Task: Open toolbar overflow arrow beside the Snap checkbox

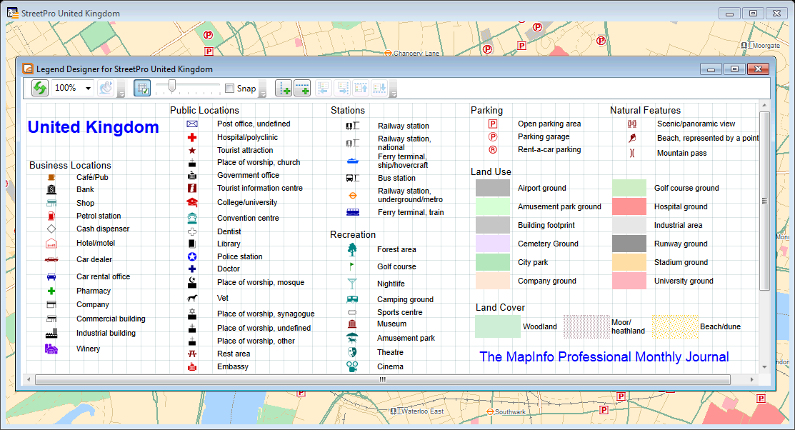Action: pyautogui.click(x=263, y=89)
